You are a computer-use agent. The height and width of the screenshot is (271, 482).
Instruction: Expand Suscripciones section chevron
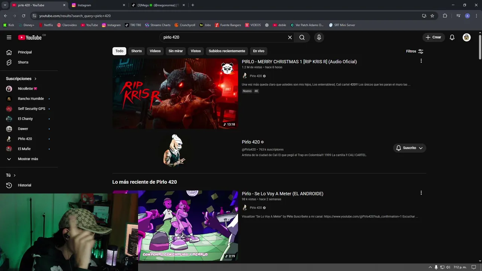[35, 79]
